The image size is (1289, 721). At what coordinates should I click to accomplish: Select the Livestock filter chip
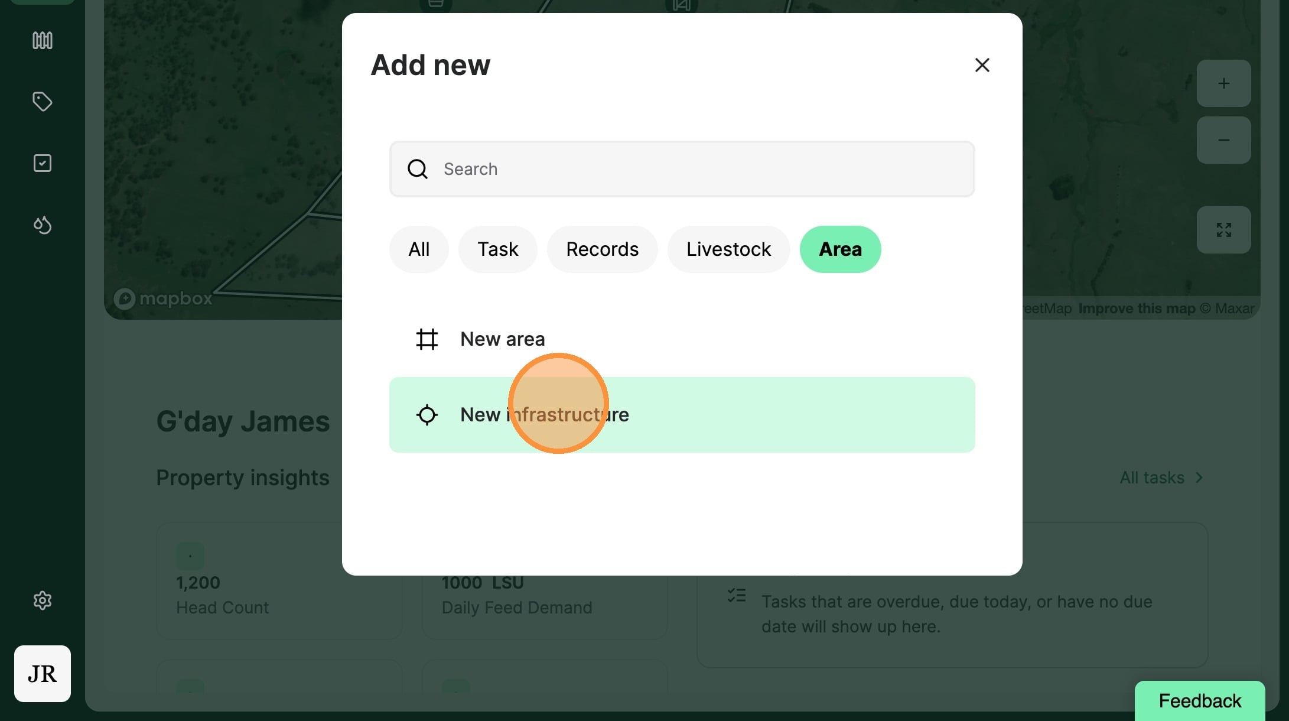[x=728, y=249]
